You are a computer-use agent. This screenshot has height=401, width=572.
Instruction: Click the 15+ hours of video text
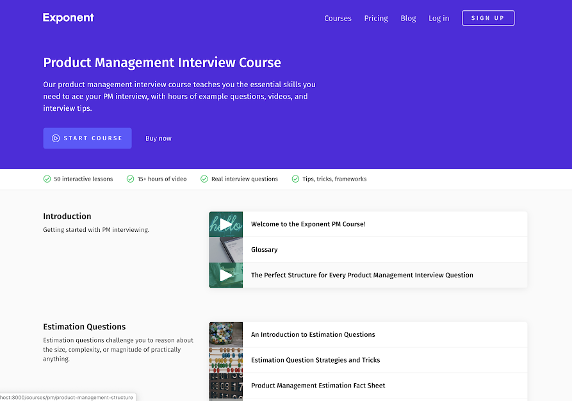pyautogui.click(x=162, y=179)
